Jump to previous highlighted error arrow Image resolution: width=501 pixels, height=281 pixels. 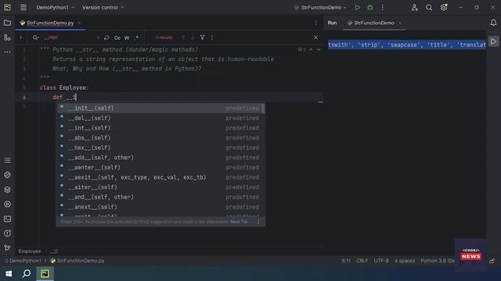click(x=311, y=50)
